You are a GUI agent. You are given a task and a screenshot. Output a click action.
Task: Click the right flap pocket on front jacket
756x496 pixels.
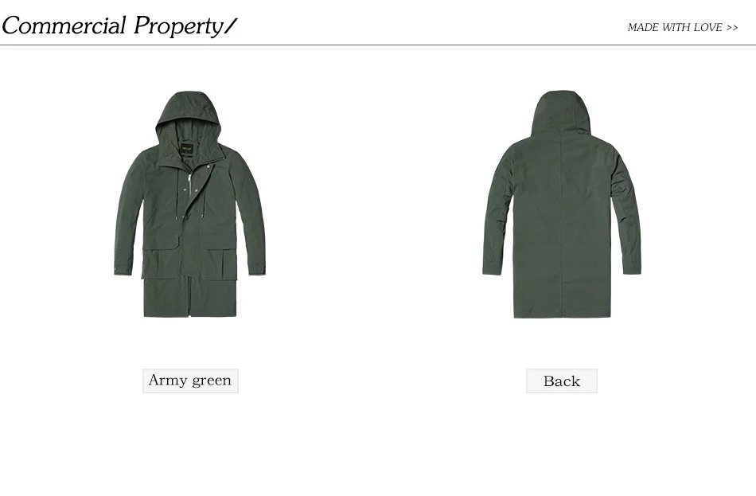220,264
